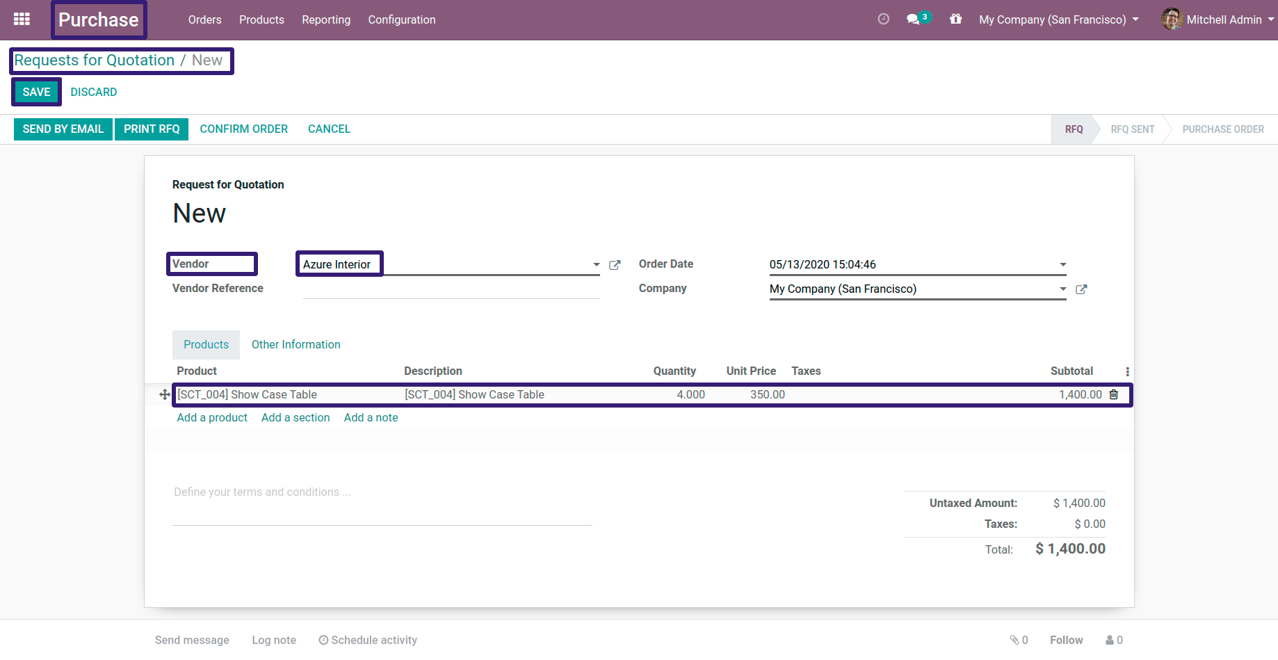The image size is (1278, 660).
Task: Open the conversations chat icon
Action: coord(913,19)
